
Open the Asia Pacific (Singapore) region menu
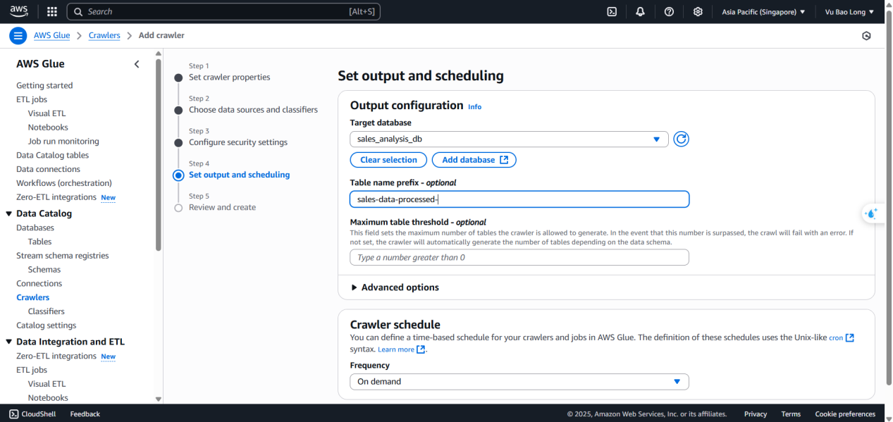click(x=763, y=11)
